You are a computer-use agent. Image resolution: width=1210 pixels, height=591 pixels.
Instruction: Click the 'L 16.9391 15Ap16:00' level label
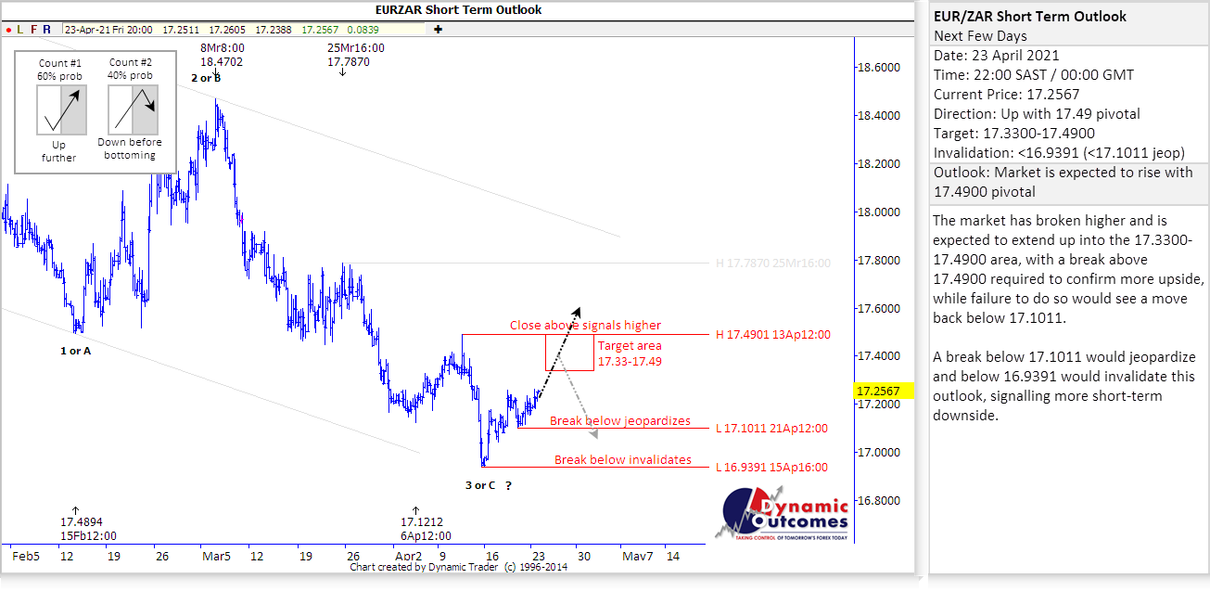772,468
